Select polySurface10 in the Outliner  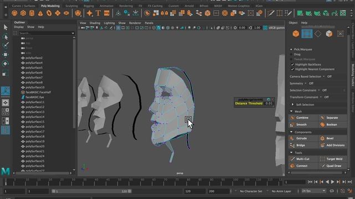35,87
